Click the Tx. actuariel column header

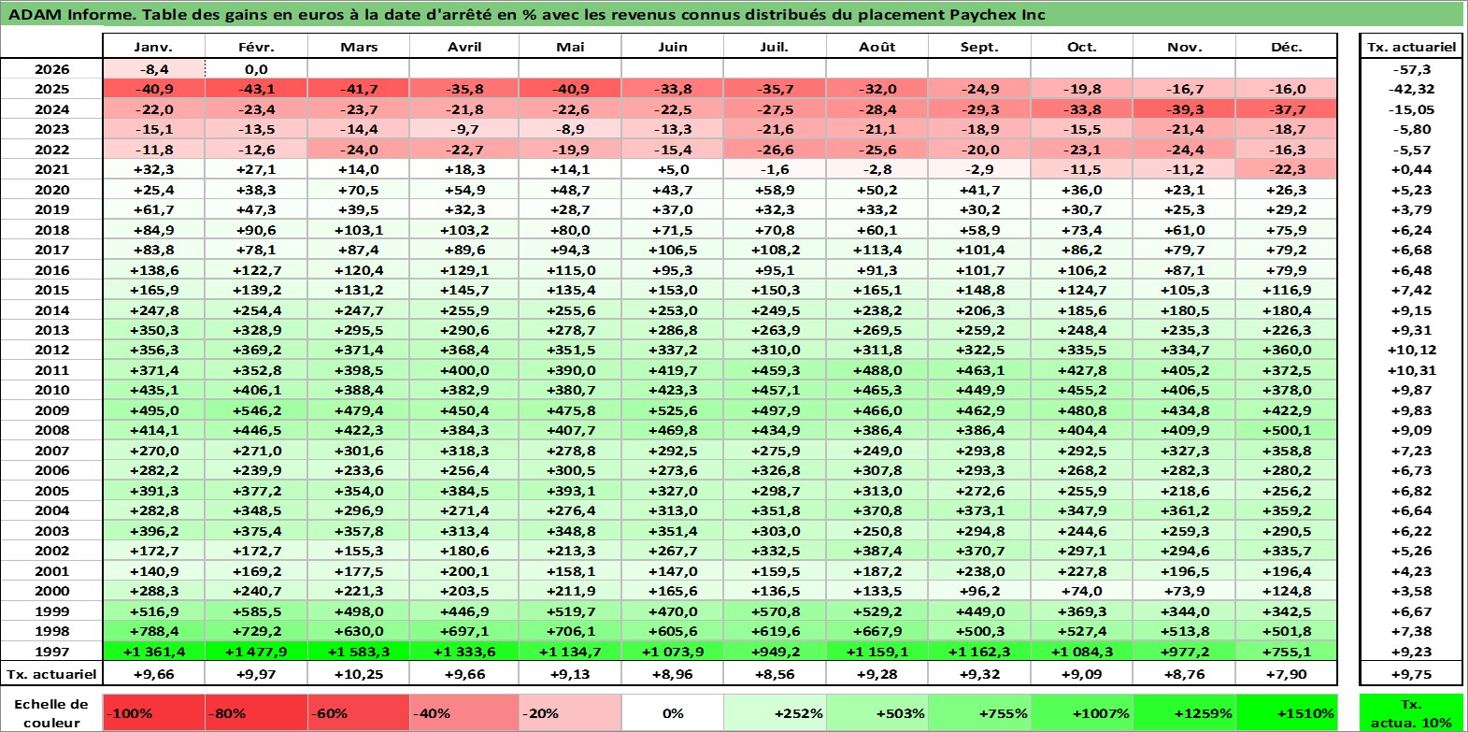tap(1411, 47)
